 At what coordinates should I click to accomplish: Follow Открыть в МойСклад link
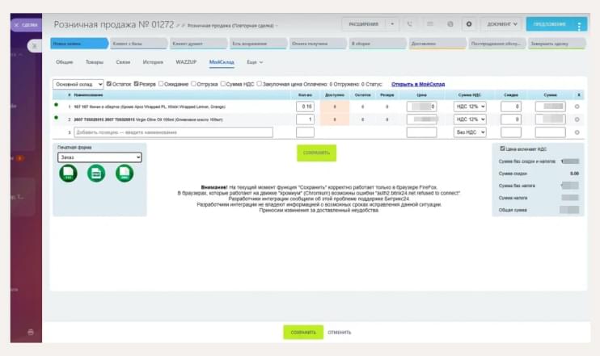[x=418, y=84]
